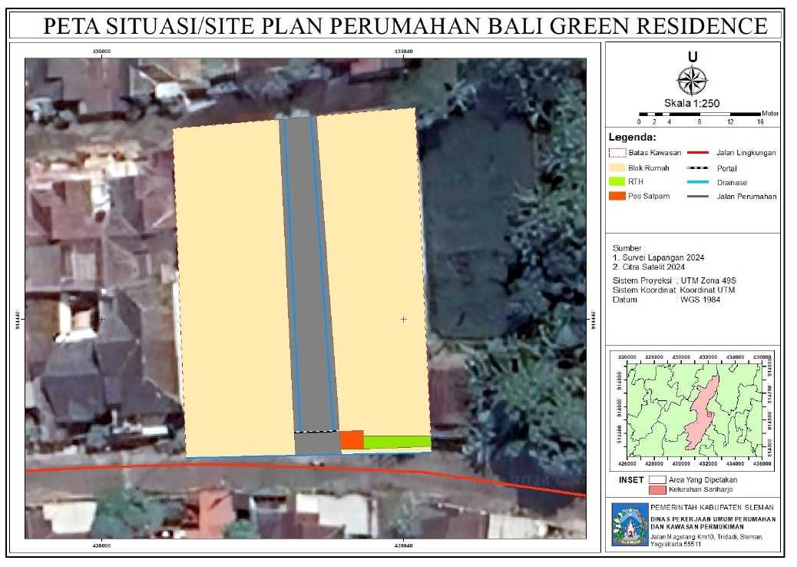Click the small red location square in inset map
Viewport: 797px width, 567px height.
pyautogui.click(x=709, y=415)
